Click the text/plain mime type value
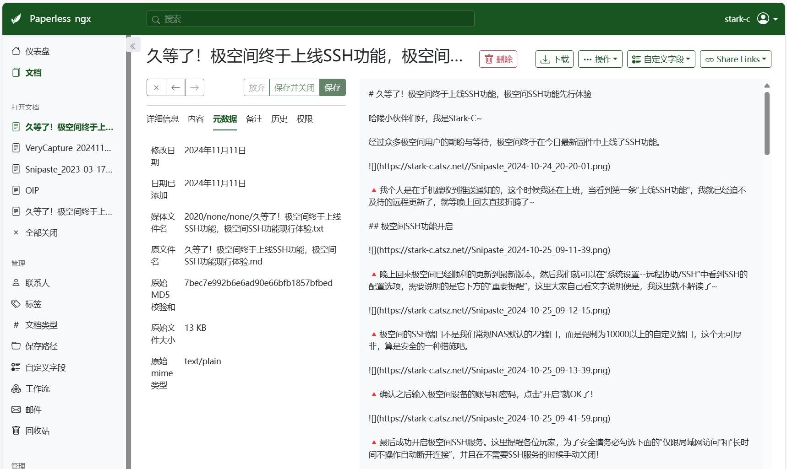Image resolution: width=787 pixels, height=469 pixels. 202,361
